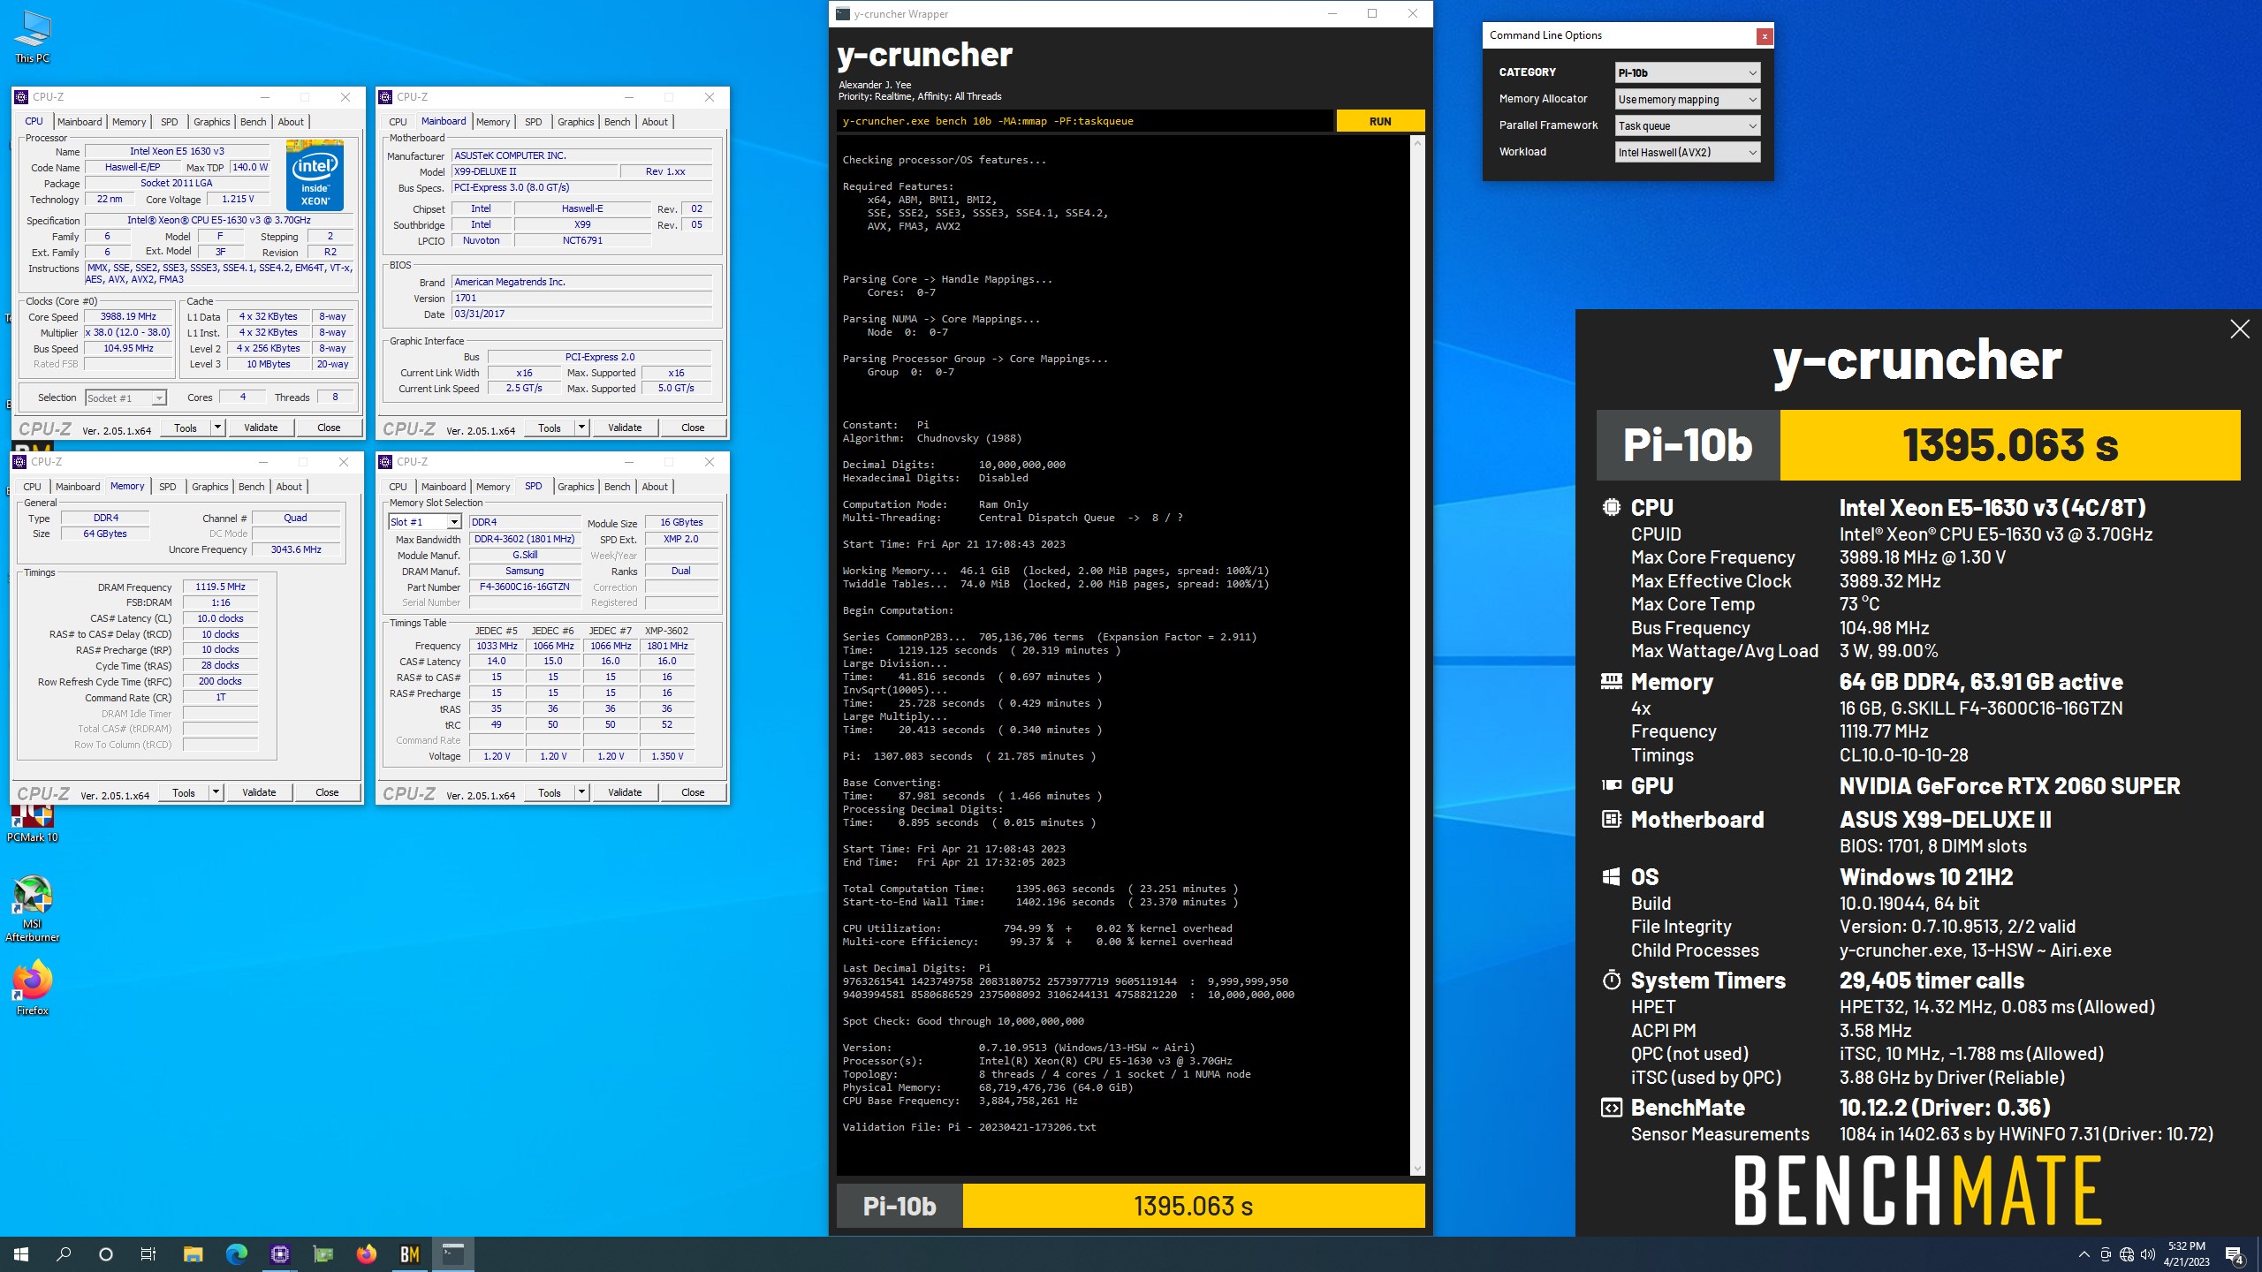The height and width of the screenshot is (1272, 2262).
Task: Click the clock date in system tray
Action: [x=2186, y=1254]
